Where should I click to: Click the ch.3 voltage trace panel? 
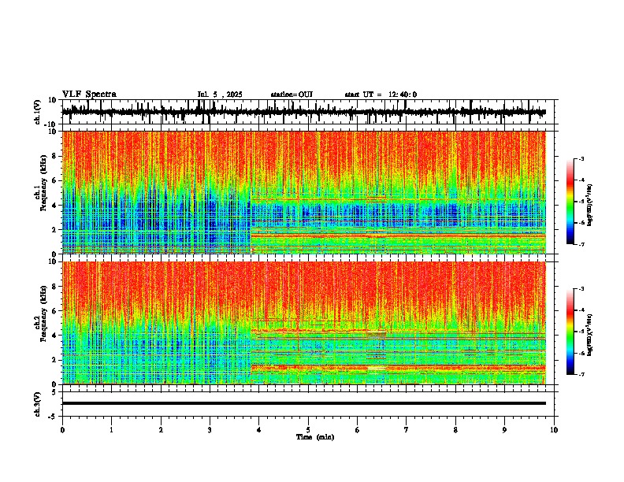pyautogui.click(x=308, y=404)
